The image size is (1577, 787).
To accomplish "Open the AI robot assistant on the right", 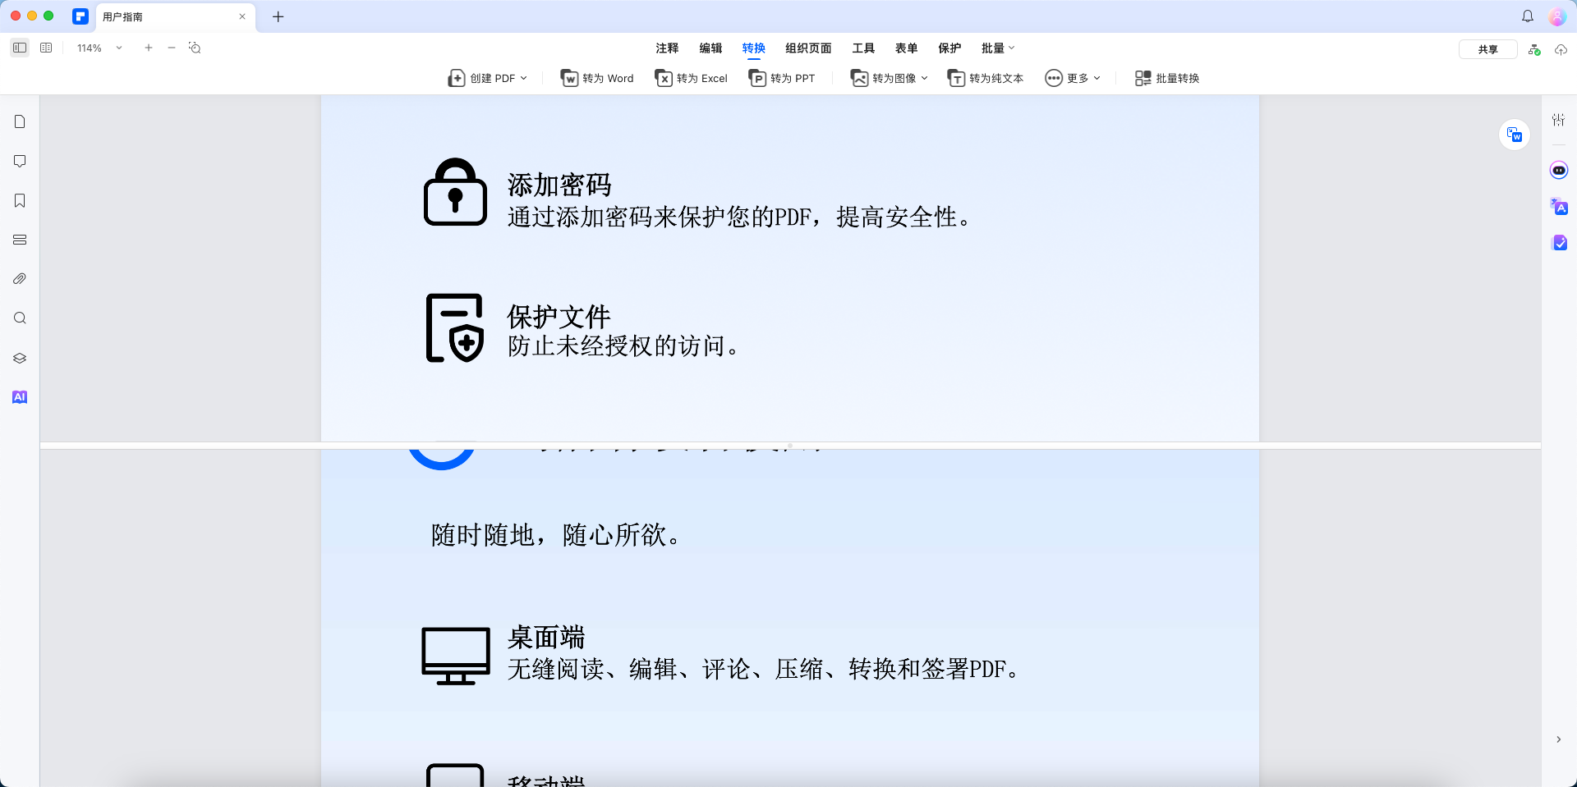I will click(1559, 170).
